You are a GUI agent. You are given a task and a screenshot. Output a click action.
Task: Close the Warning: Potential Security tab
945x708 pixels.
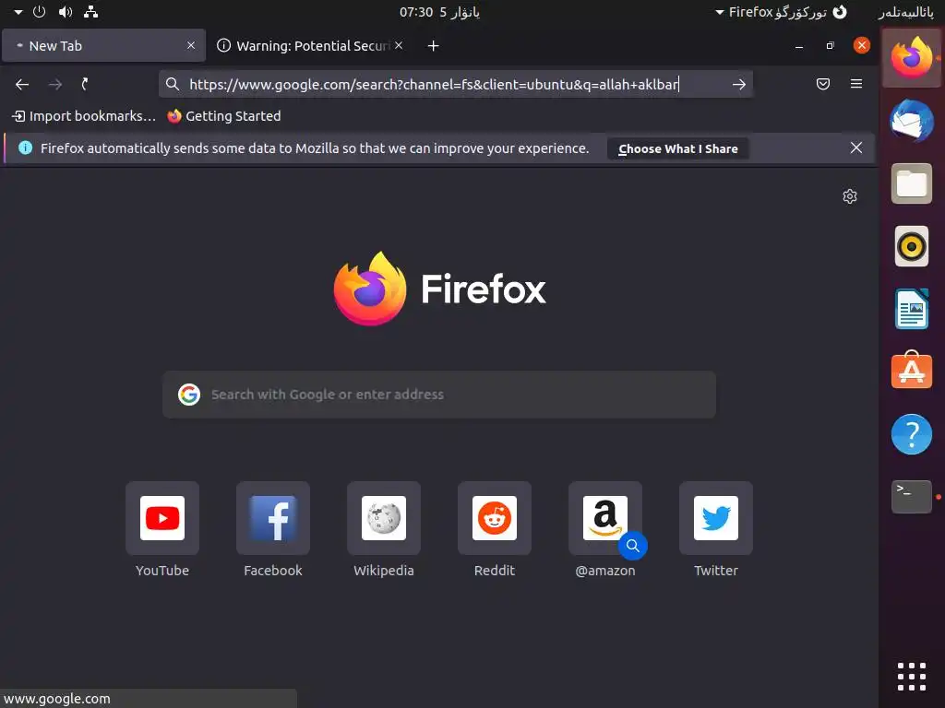[399, 45]
